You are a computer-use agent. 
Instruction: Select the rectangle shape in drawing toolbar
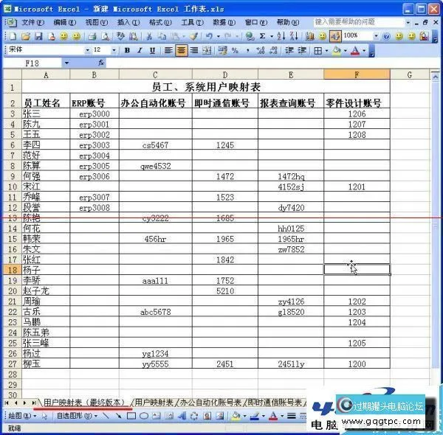coord(131,417)
